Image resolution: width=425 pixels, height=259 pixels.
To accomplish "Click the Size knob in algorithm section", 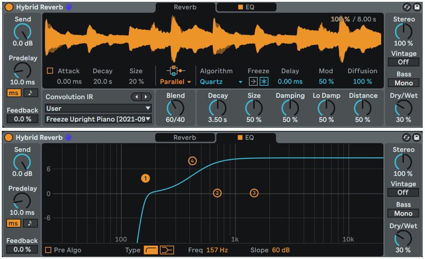I will click(x=254, y=108).
